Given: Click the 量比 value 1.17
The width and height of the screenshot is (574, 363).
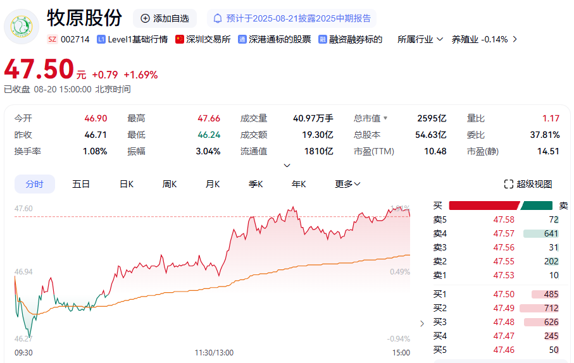Looking at the screenshot, I should tap(551, 118).
